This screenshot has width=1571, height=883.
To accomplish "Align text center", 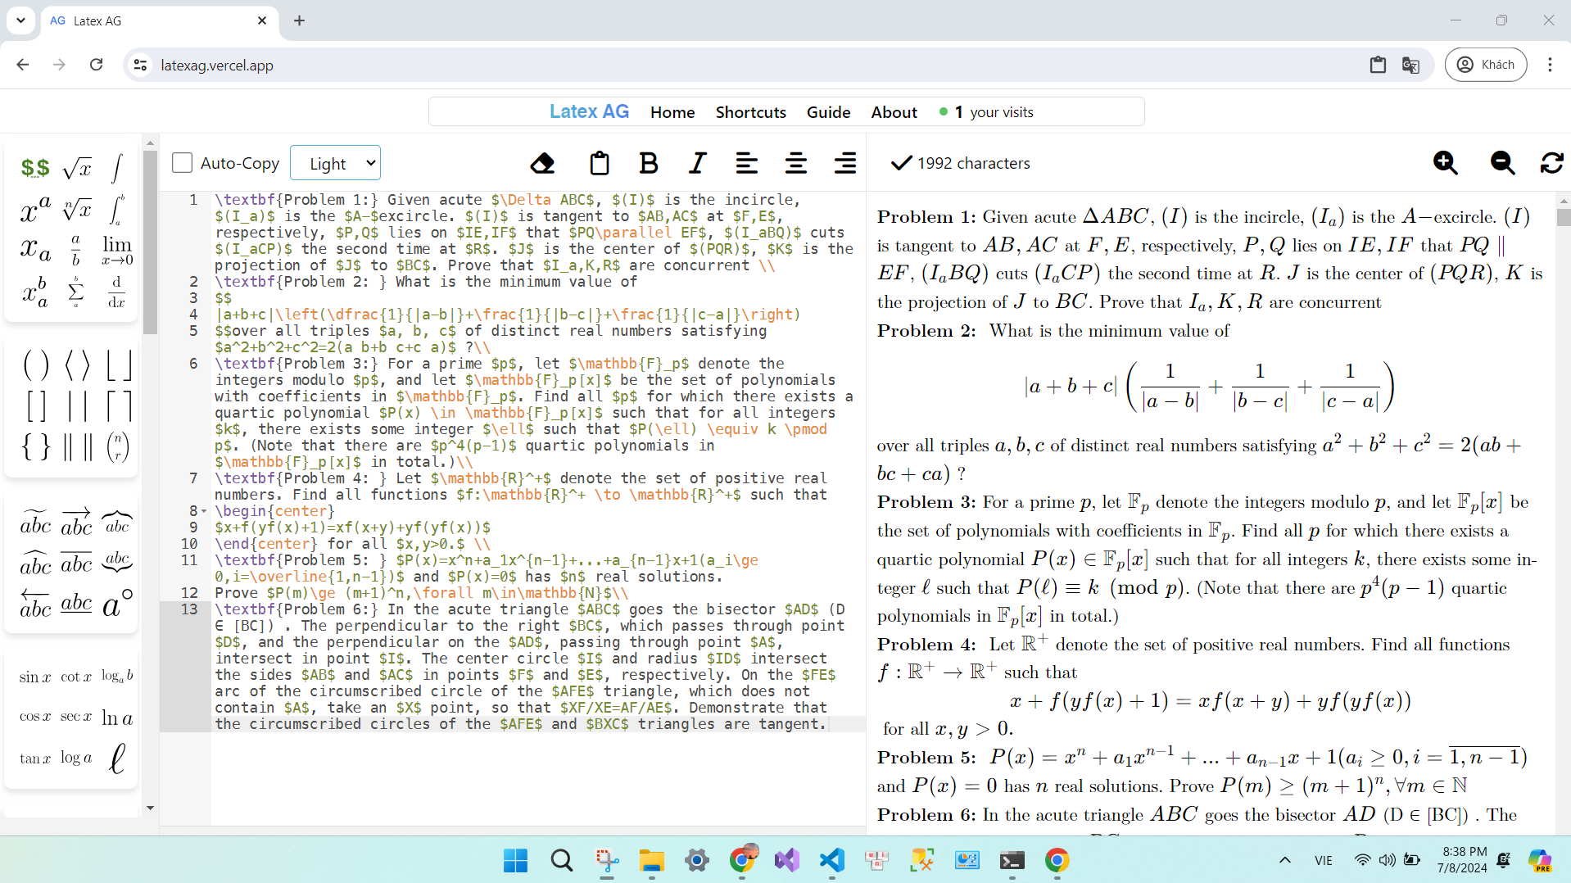I will click(796, 163).
